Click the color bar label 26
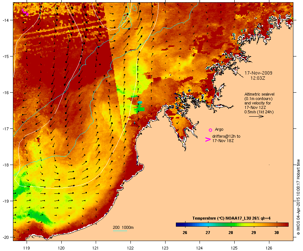This screenshot has width=303, height=251. (x=185, y=233)
